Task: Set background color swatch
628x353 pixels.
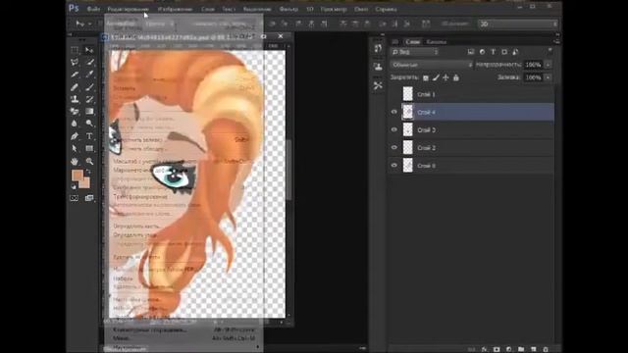Action: click(85, 182)
